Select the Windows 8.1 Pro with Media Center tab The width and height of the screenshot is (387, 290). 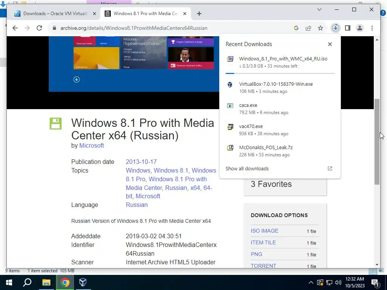[146, 14]
